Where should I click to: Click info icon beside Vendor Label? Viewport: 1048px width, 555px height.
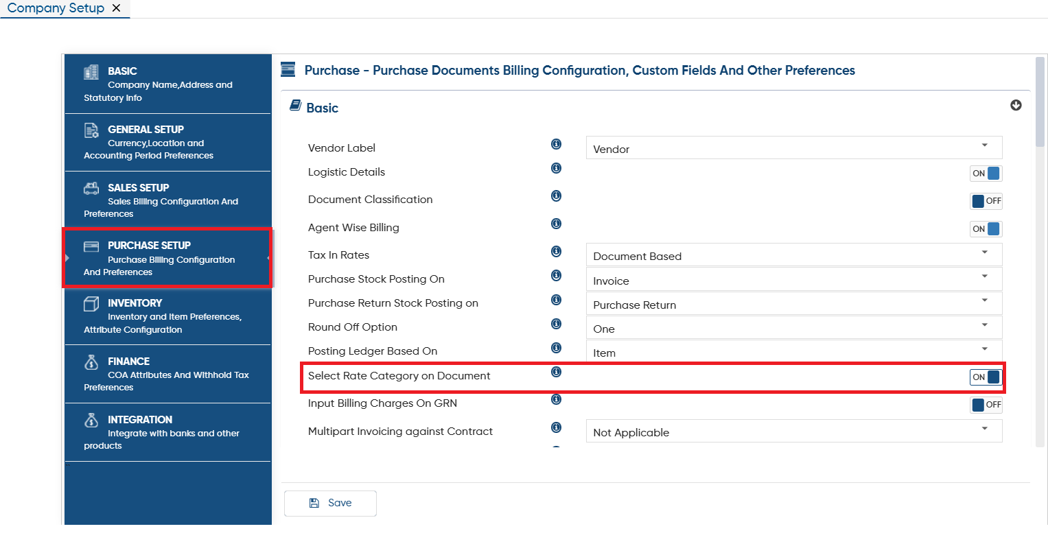point(556,144)
